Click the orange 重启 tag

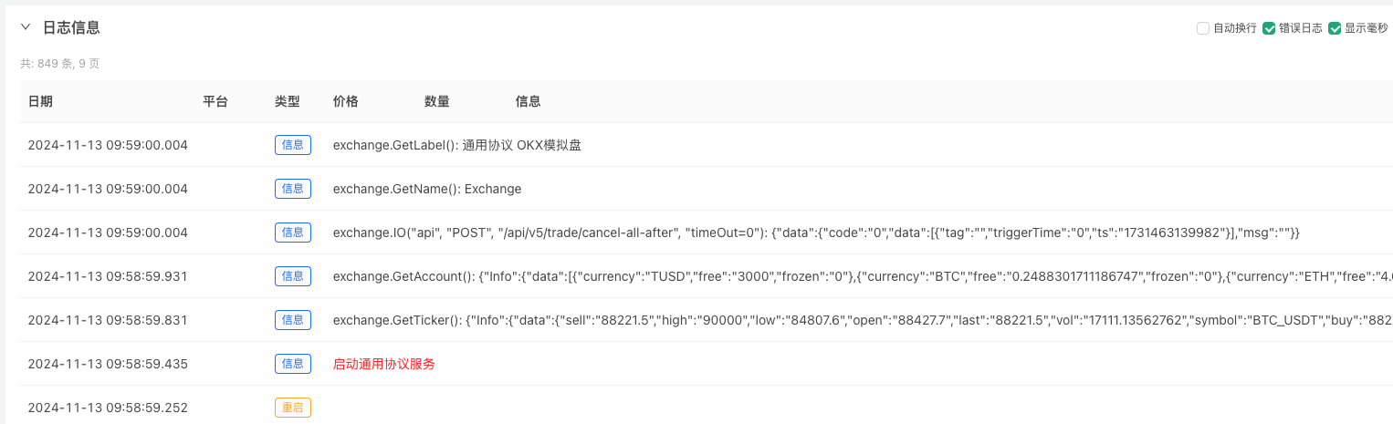293,408
